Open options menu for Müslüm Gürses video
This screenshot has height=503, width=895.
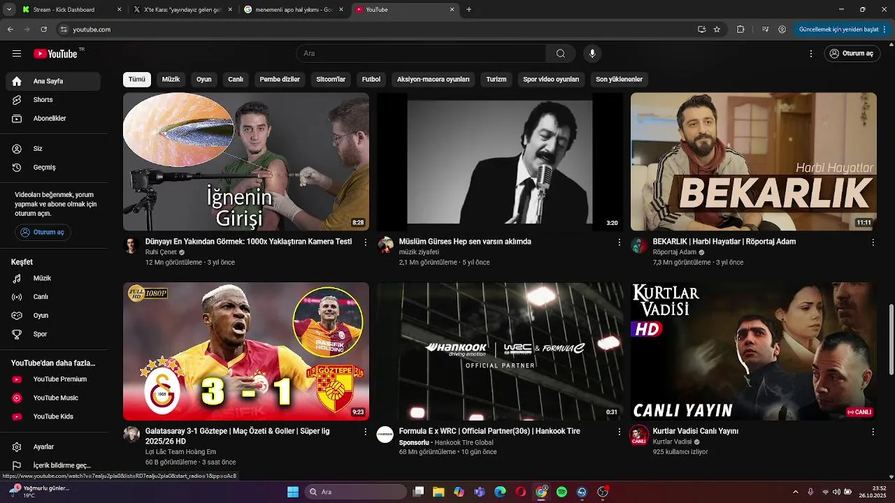[x=619, y=242]
